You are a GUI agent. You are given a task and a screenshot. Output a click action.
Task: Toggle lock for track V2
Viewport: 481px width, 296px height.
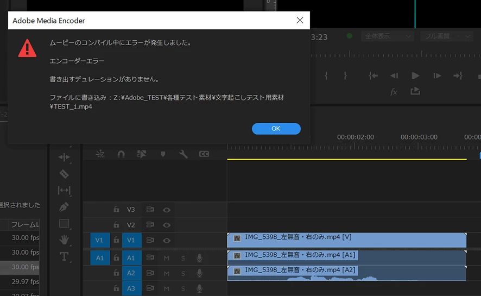[116, 225]
